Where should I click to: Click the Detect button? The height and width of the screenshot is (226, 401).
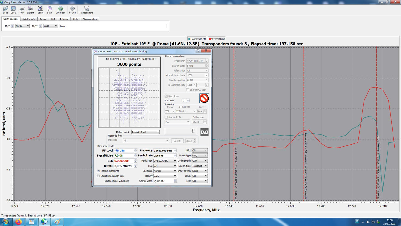click(177, 141)
